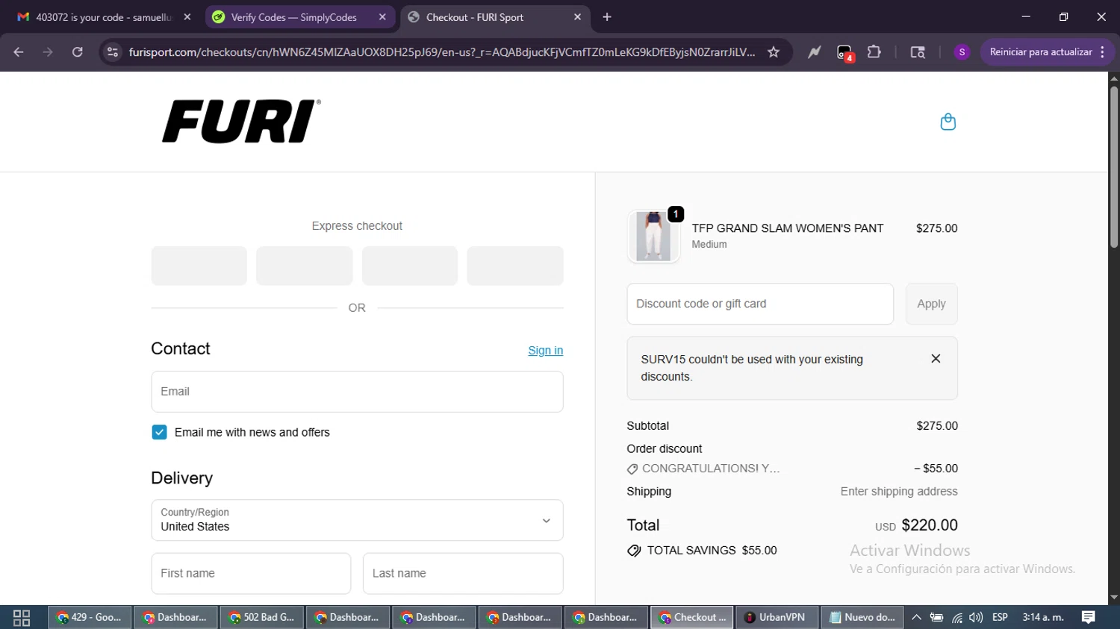Click the first express checkout button placeholder

coord(199,266)
